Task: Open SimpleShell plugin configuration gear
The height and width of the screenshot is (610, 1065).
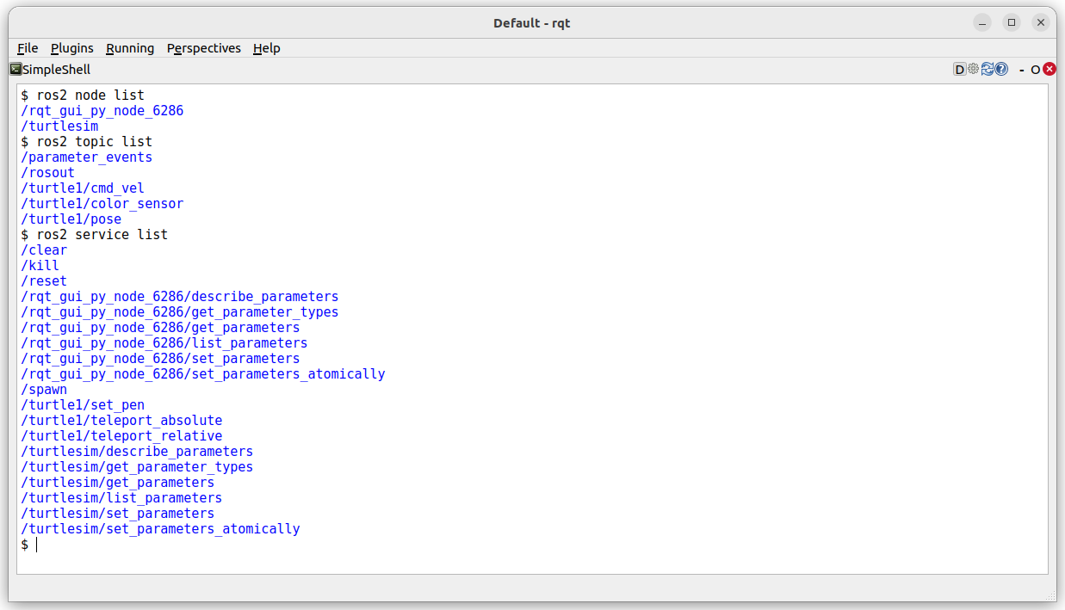Action: point(974,70)
